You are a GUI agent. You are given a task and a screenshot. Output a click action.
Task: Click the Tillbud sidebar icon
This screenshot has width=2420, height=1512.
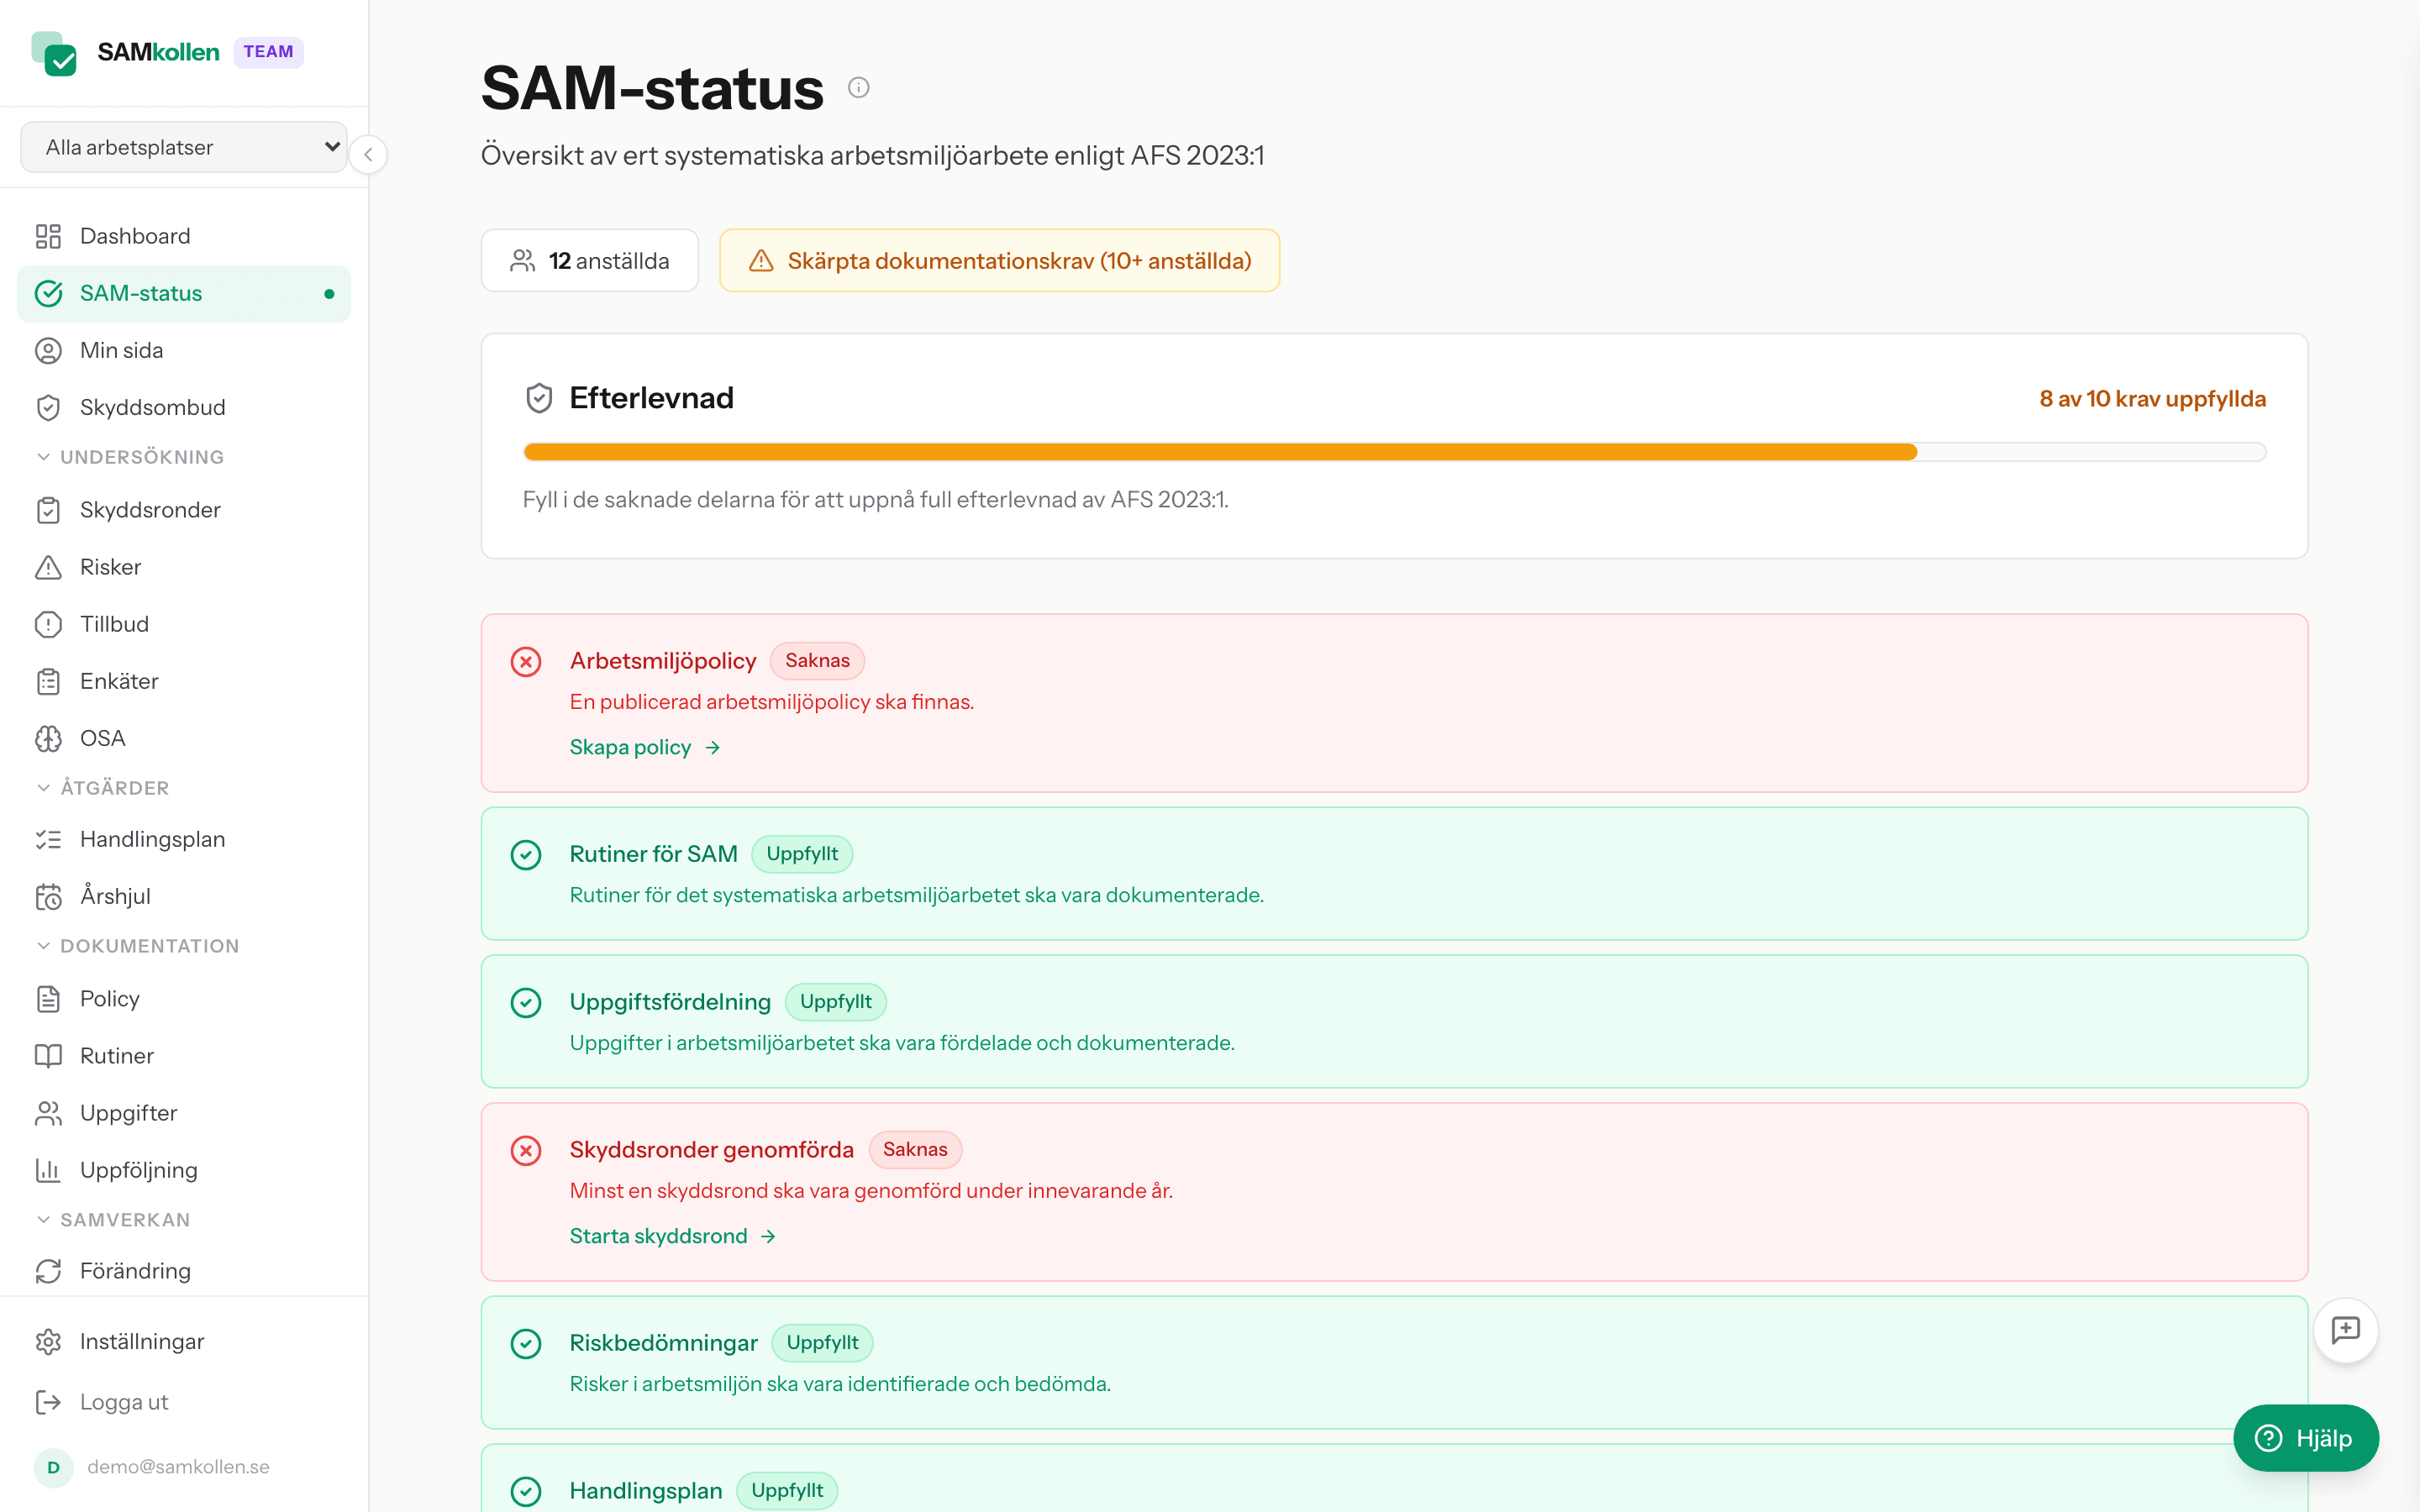pos(50,624)
